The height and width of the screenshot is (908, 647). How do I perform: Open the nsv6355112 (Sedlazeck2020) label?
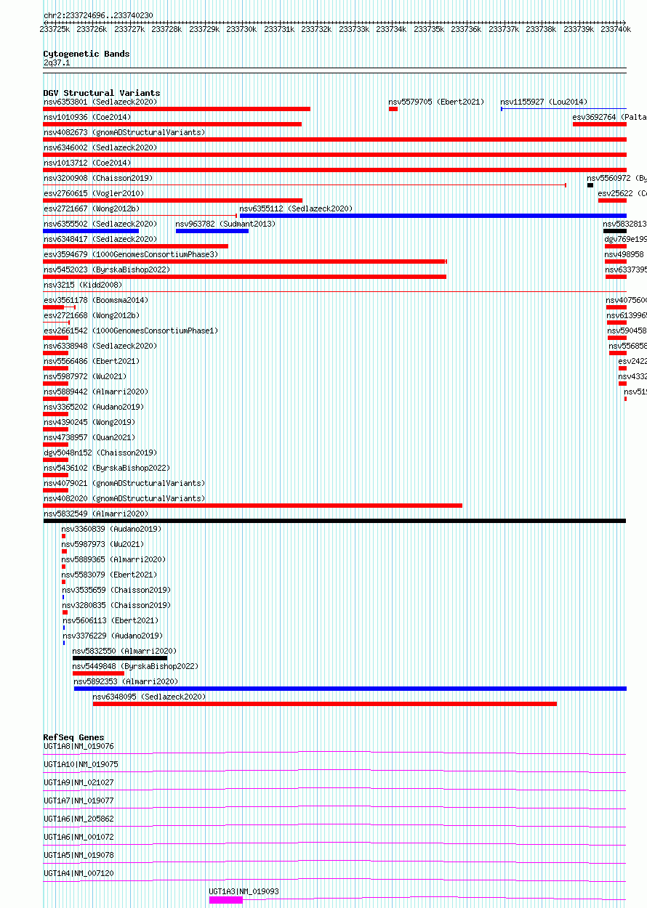pos(296,208)
